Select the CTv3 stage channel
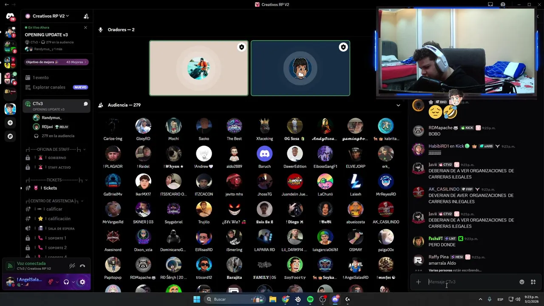Viewport: 544px width, 306px height. 56,106
